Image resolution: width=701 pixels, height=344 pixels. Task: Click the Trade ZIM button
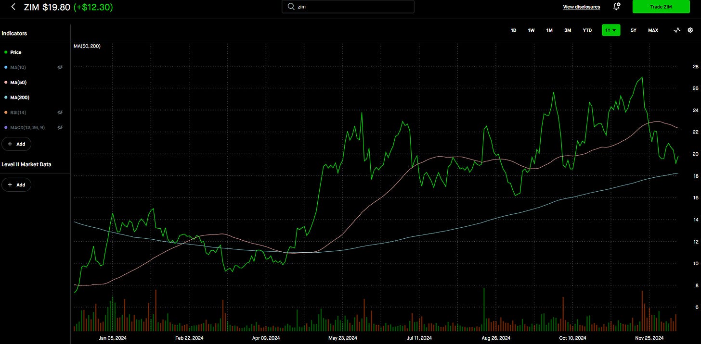660,7
